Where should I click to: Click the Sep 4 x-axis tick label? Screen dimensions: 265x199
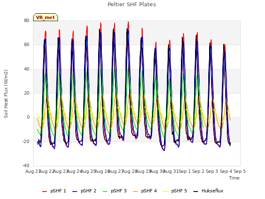(226, 171)
